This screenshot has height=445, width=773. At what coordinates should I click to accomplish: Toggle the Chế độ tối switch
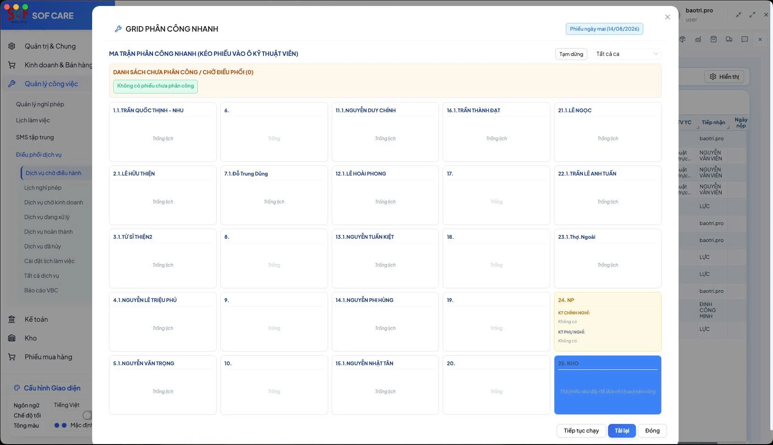coord(87,415)
